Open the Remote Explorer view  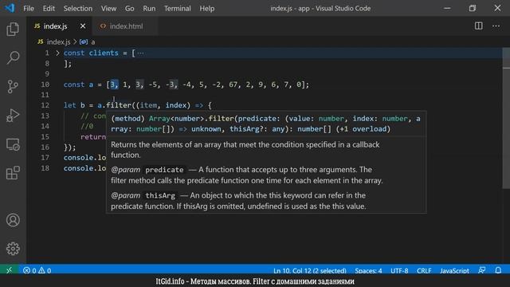coord(13,144)
